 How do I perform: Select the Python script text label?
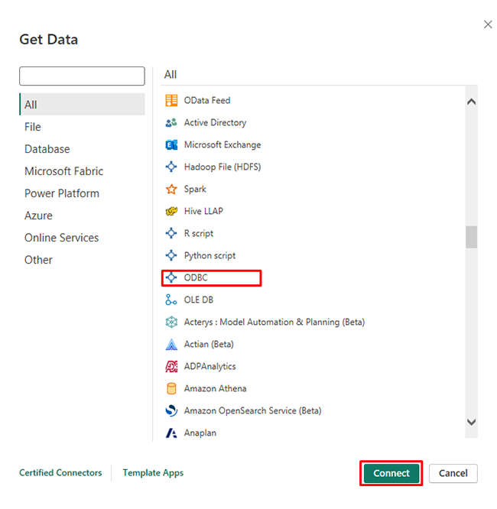tap(210, 255)
